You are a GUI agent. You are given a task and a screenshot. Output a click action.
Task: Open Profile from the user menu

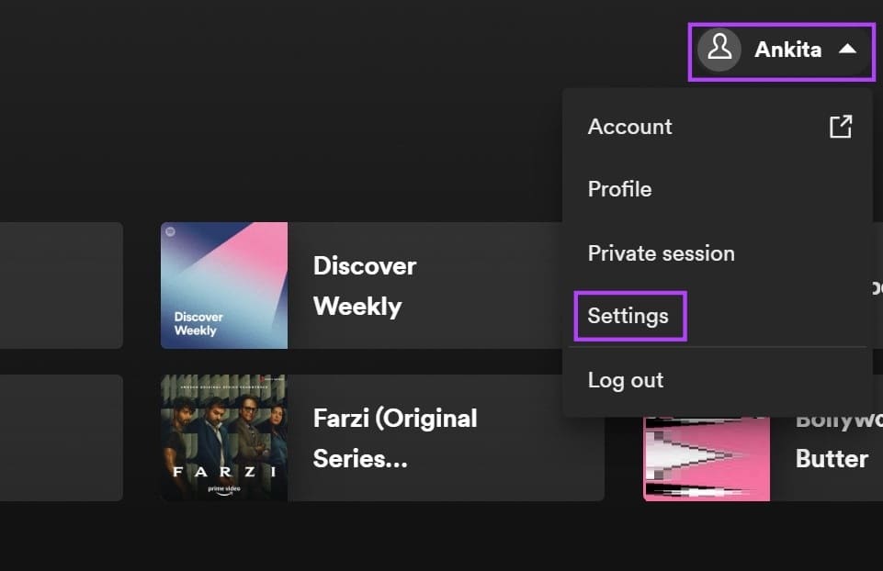point(718,189)
